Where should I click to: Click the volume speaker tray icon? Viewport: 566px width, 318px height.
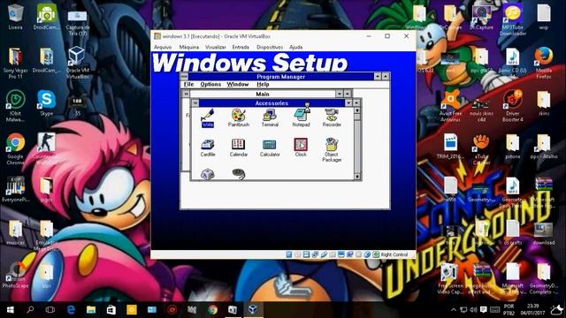tap(474, 310)
